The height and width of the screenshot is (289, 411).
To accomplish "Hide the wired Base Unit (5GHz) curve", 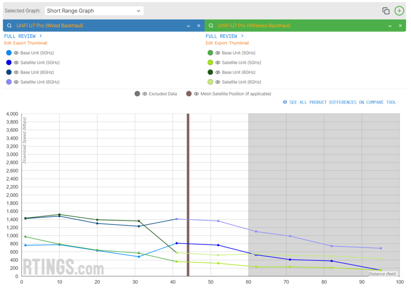I will click(x=16, y=53).
